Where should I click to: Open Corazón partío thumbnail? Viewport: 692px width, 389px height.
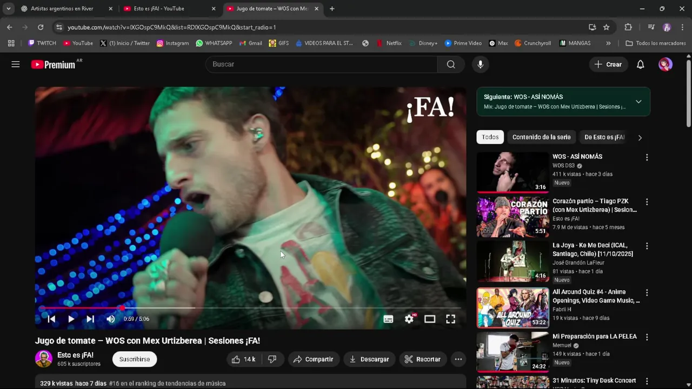[x=513, y=217]
